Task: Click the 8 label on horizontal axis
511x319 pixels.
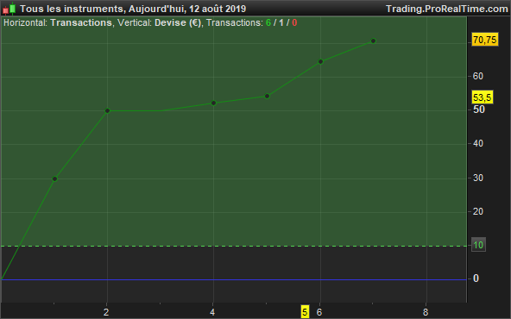Action: pyautogui.click(x=426, y=312)
